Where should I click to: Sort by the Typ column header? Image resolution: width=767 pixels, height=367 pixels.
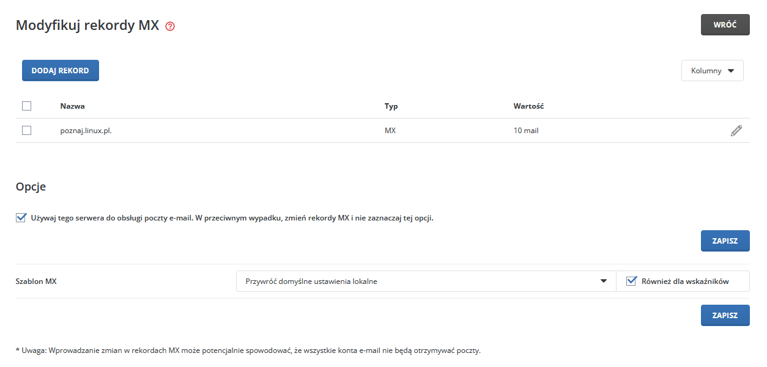pyautogui.click(x=391, y=106)
